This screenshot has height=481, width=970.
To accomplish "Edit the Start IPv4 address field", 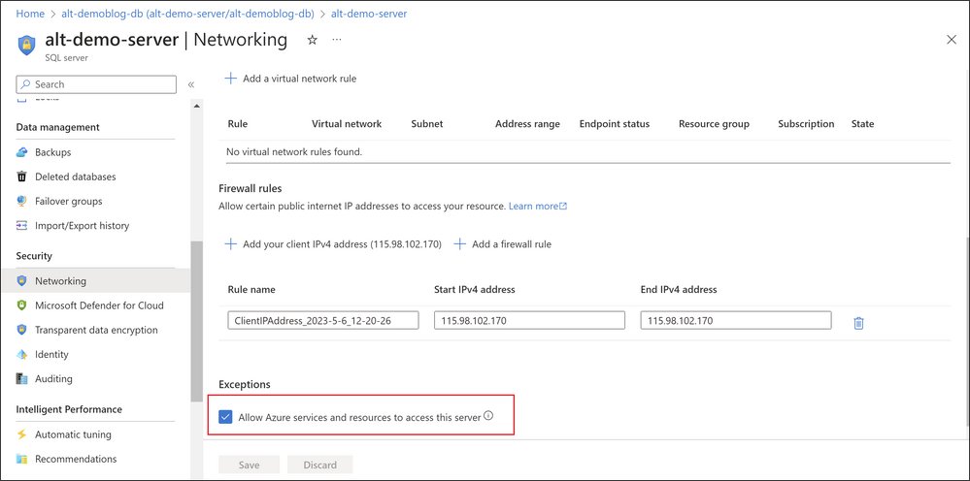I will (529, 320).
